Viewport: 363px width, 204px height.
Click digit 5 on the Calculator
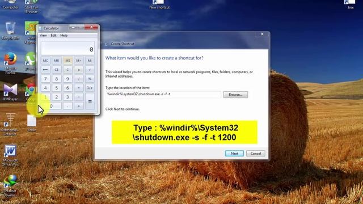[x=57, y=88]
